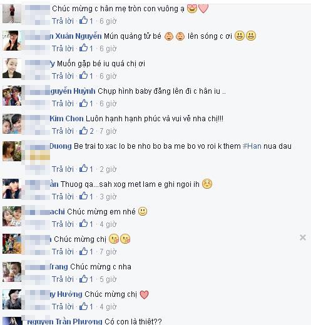311x325 pixels.
Task: Open Nguyen Trần Phương's profile link
Action: coord(64,321)
